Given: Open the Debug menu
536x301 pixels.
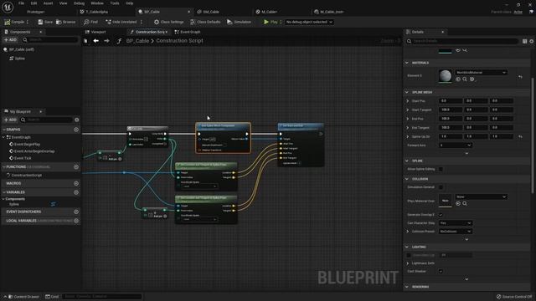Looking at the screenshot, I should pos(79,3).
